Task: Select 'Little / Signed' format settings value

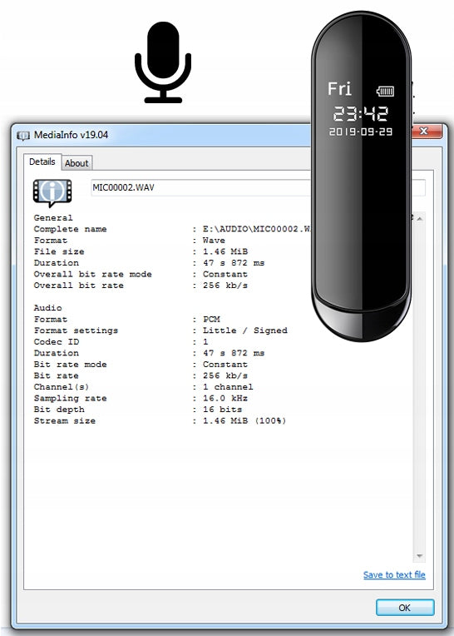Action: (x=245, y=330)
